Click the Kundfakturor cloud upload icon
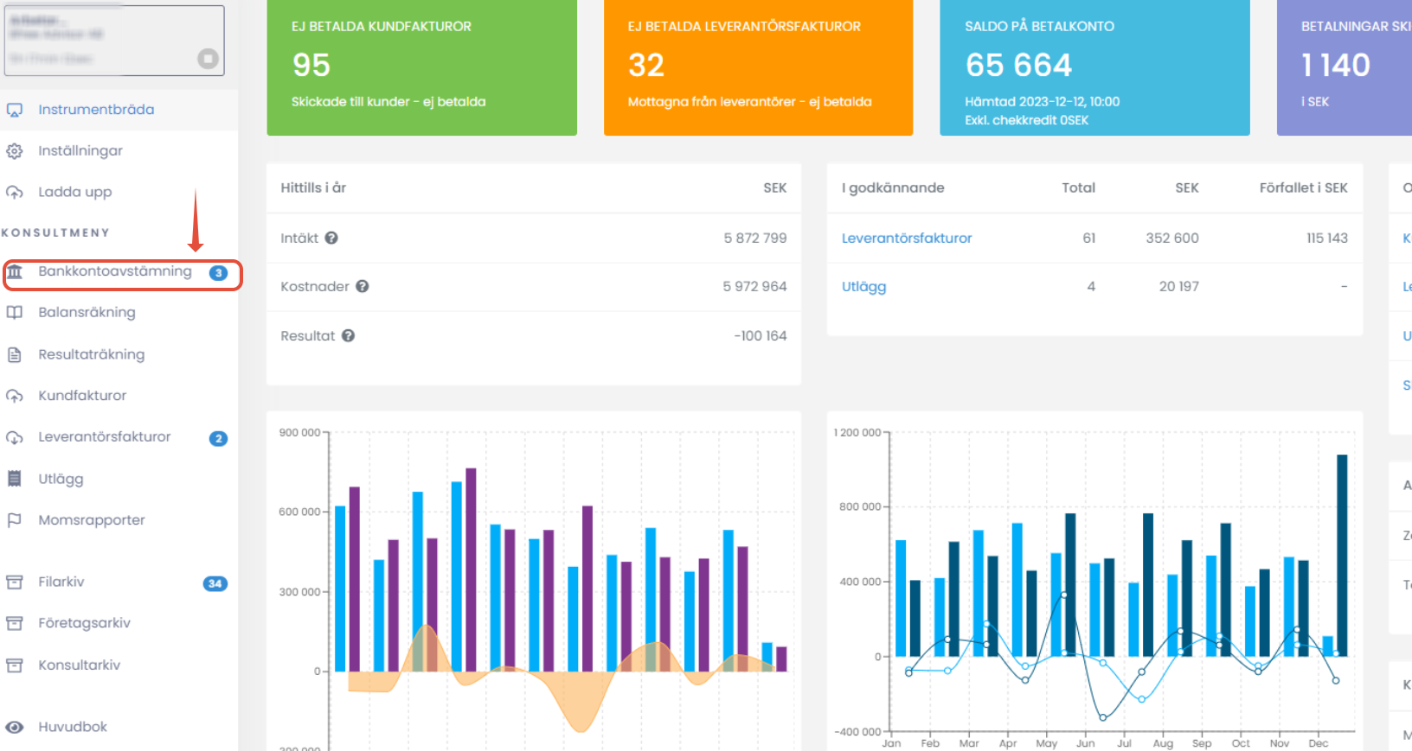The width and height of the screenshot is (1412, 751). pyautogui.click(x=15, y=396)
